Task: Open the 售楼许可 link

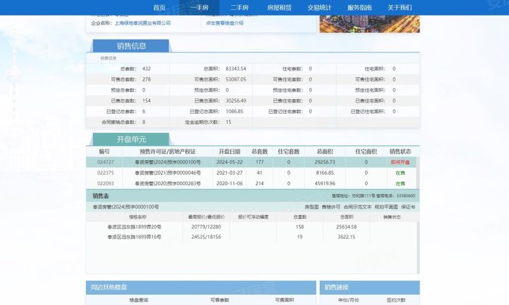Action: coord(331,207)
